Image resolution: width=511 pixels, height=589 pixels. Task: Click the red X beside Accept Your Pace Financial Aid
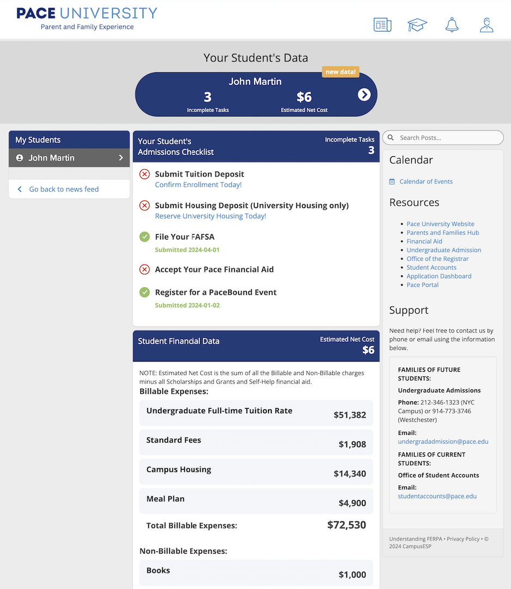coord(144,269)
